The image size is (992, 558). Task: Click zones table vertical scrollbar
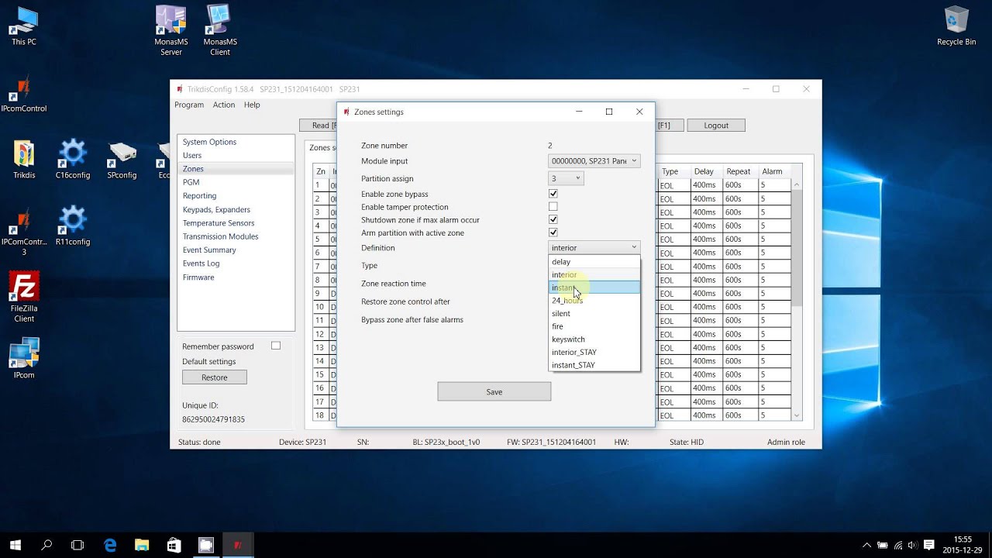[x=797, y=299]
